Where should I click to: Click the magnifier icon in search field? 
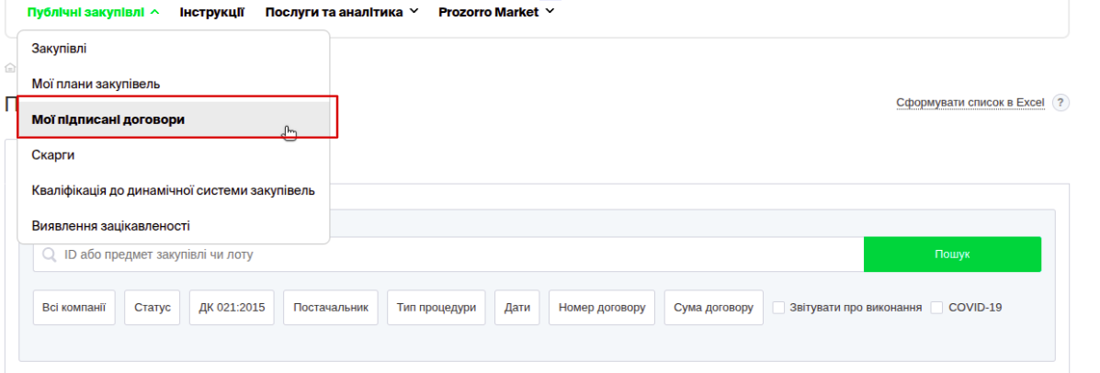click(x=49, y=254)
